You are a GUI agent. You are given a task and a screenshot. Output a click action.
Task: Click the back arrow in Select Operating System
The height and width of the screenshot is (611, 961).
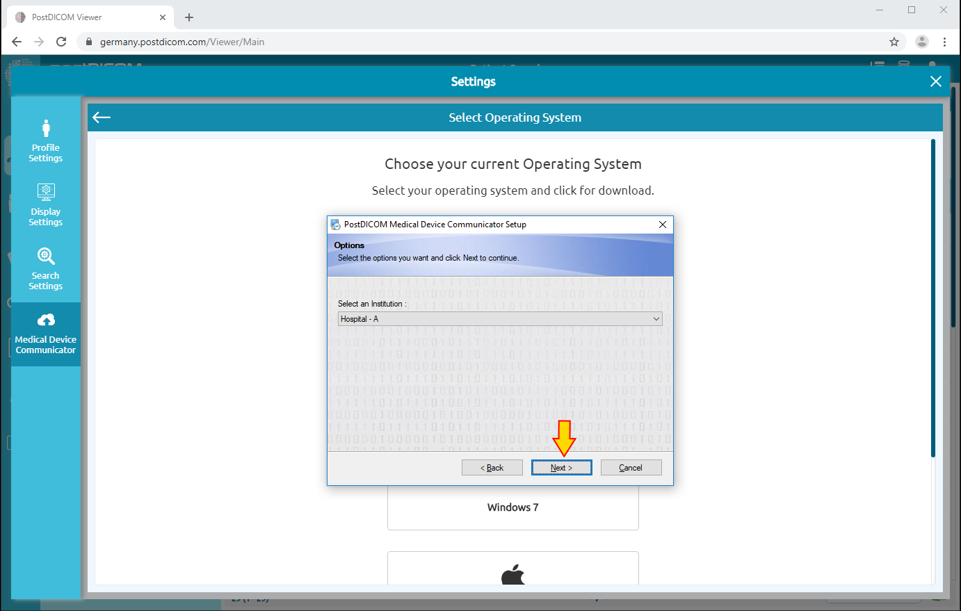click(102, 117)
